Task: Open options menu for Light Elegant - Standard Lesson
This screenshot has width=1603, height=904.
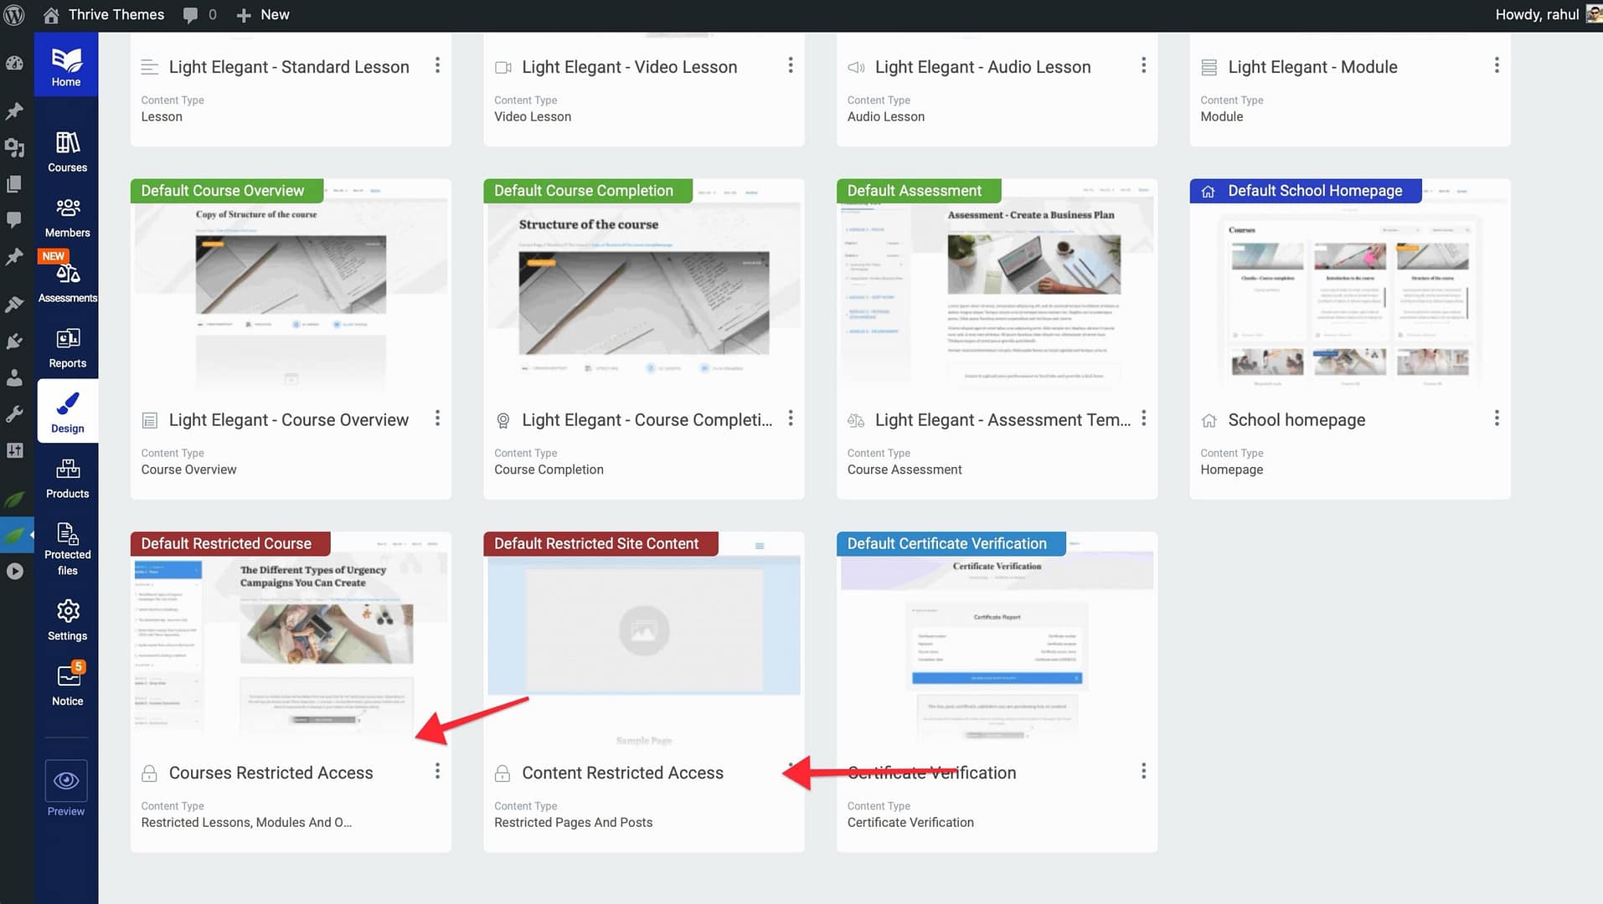Action: pos(437,65)
